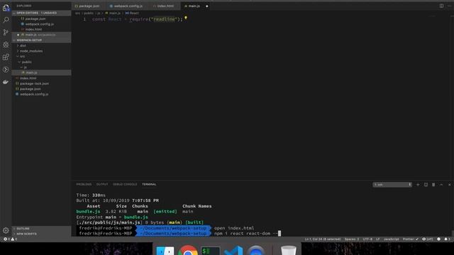This screenshot has height=255, width=454.
Task: Open the Source Control view
Action: 6,32
